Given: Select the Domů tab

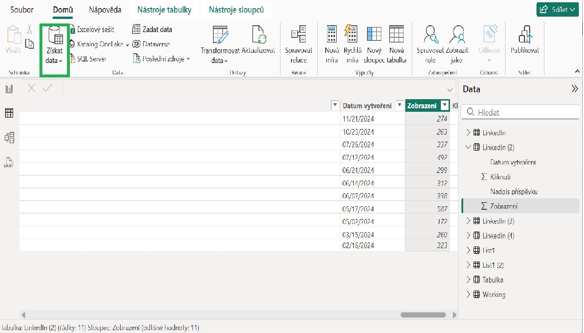Looking at the screenshot, I should (62, 10).
